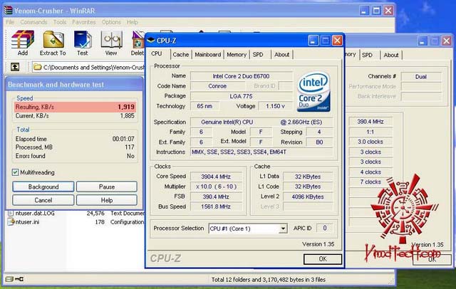
Task: Click the FSB 390.4 MHz value
Action: [216, 196]
